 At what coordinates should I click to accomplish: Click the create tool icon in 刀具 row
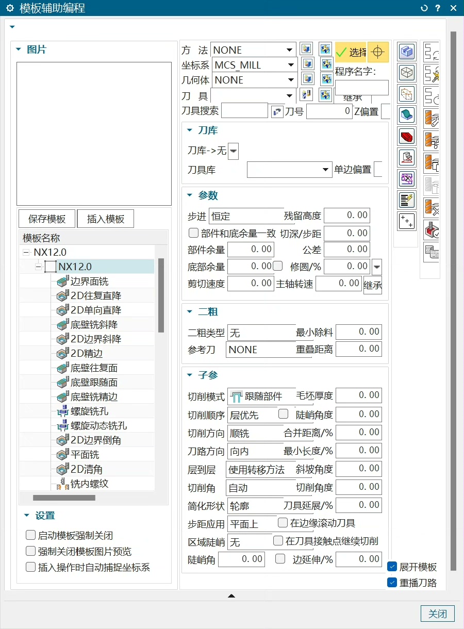(306, 95)
